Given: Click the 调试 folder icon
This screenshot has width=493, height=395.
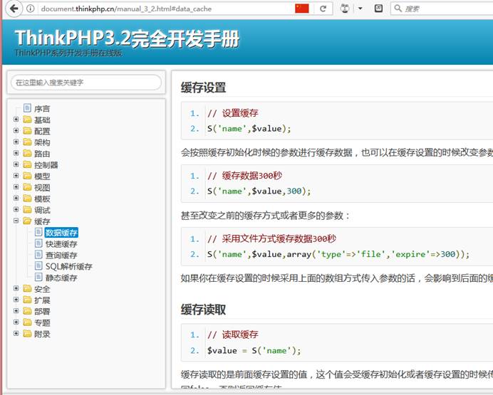Looking at the screenshot, I should click(27, 210).
